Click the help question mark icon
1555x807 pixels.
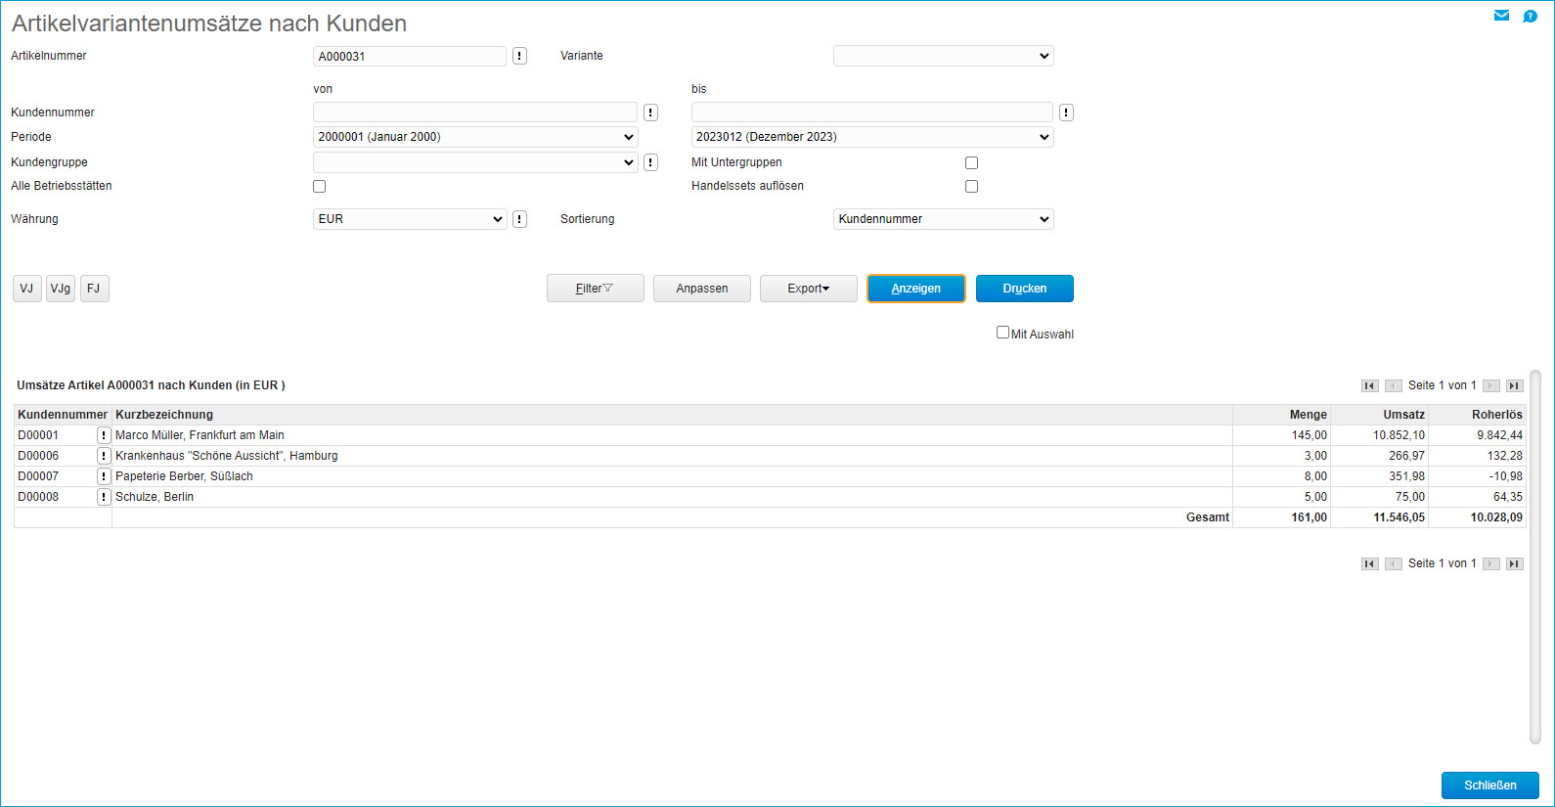tap(1530, 16)
